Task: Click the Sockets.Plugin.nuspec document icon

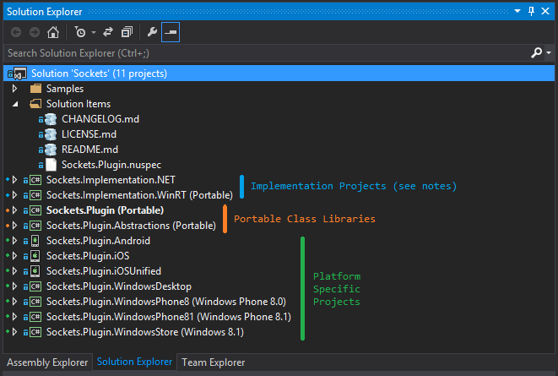Action: pyautogui.click(x=51, y=165)
